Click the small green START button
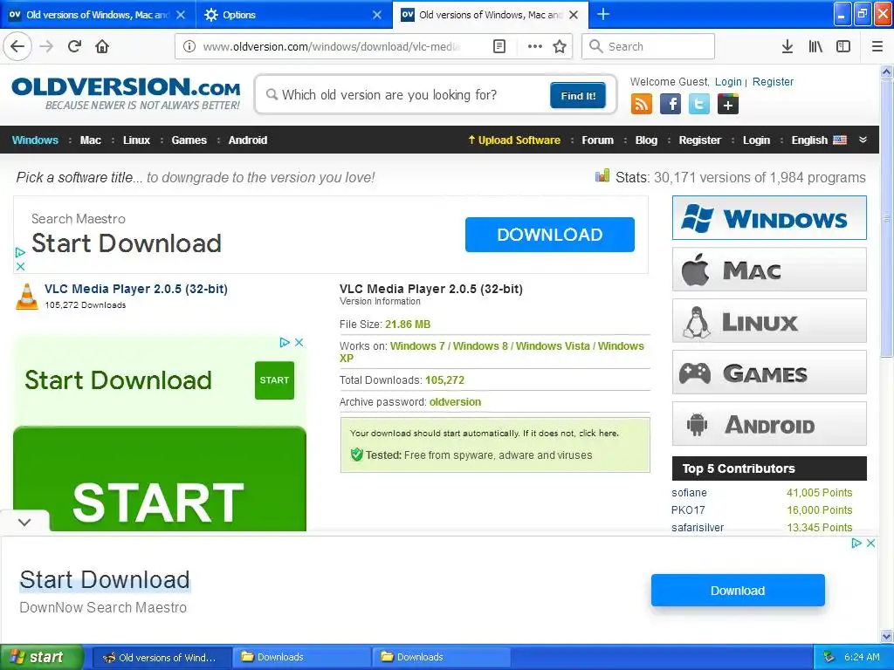Image resolution: width=894 pixels, height=670 pixels. (x=274, y=380)
